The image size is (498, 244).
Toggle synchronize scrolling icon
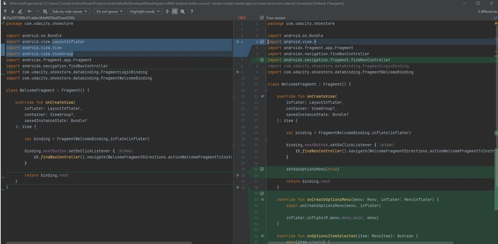click(x=175, y=11)
